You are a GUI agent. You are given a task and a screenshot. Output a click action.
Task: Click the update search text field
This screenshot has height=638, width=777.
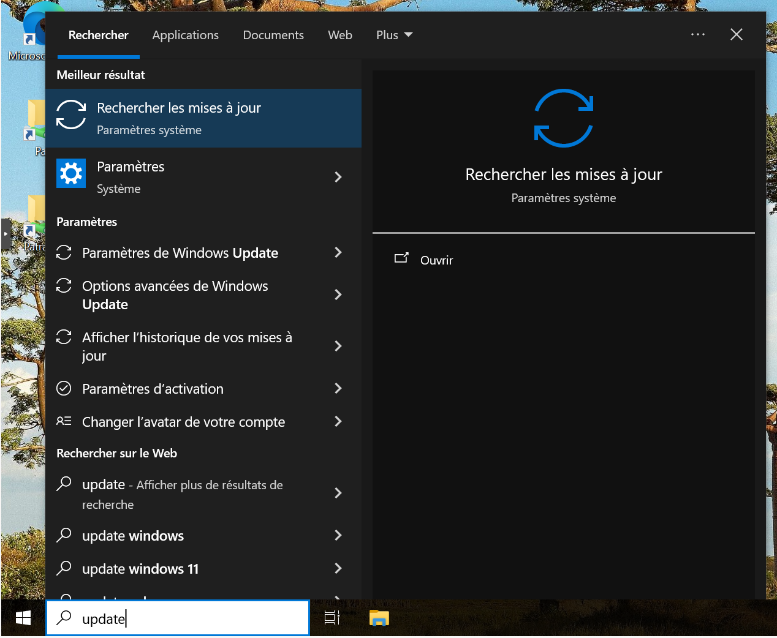178,618
